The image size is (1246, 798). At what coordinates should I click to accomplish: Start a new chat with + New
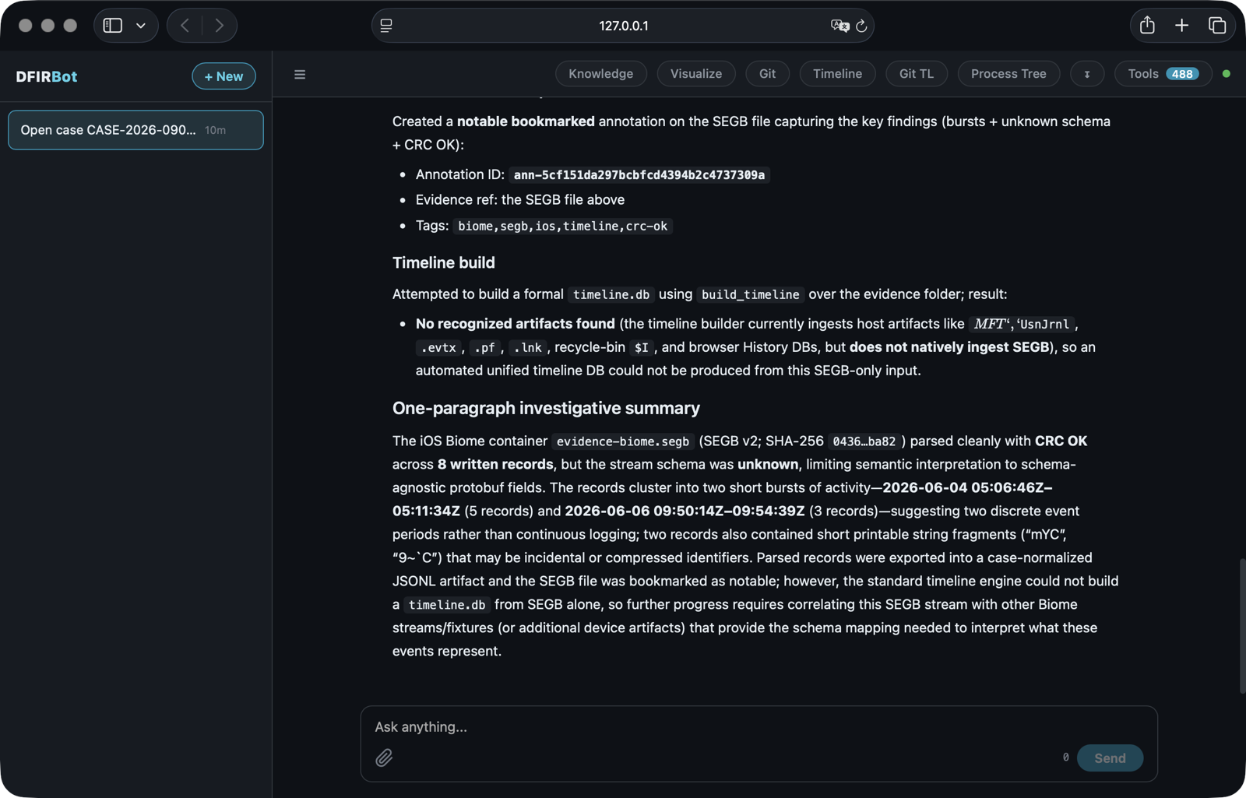click(224, 76)
